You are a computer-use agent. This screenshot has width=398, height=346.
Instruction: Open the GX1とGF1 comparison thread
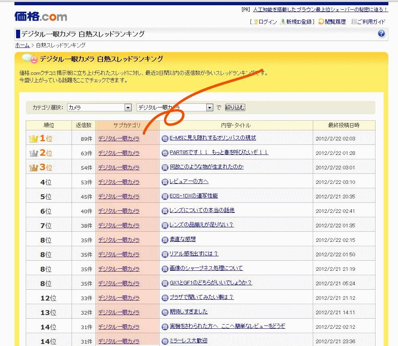click(x=211, y=283)
